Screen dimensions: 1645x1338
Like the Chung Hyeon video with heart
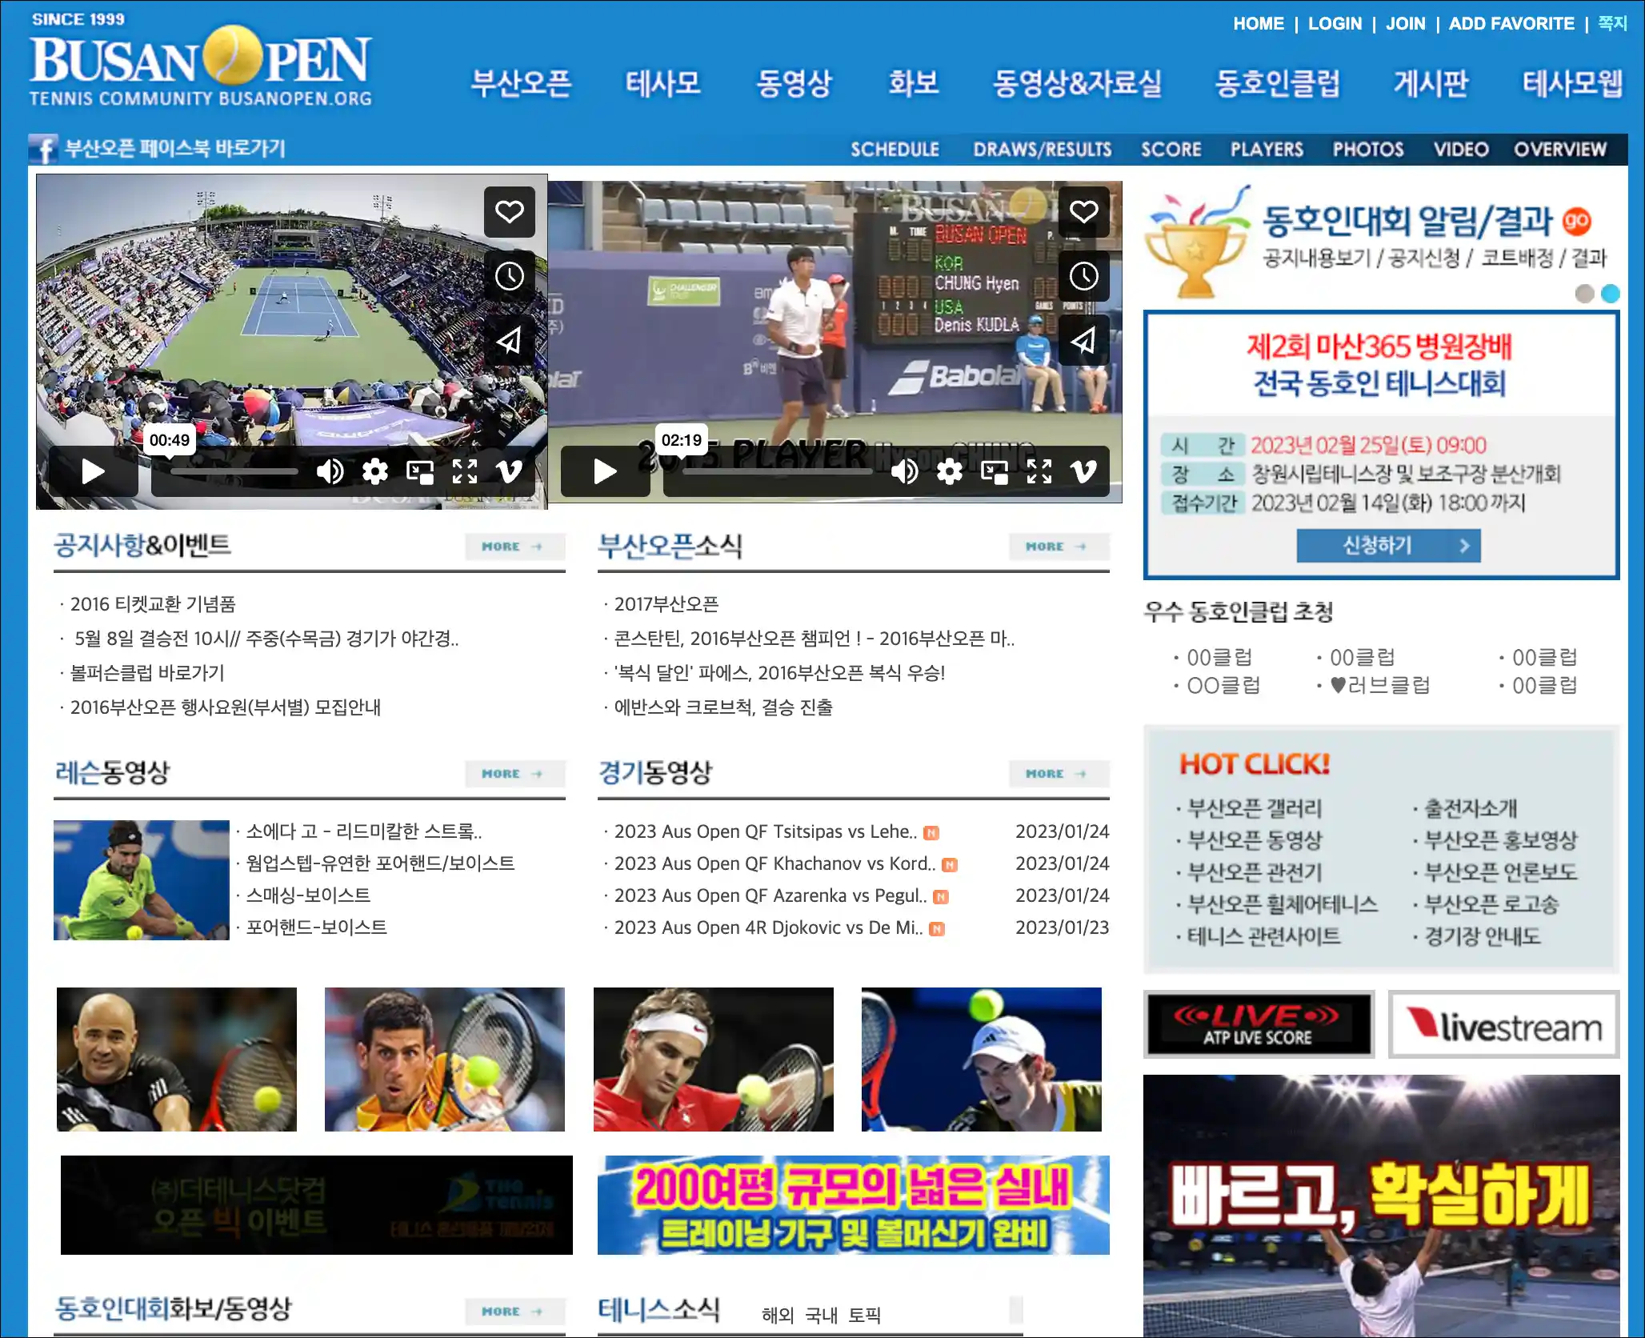click(1084, 212)
